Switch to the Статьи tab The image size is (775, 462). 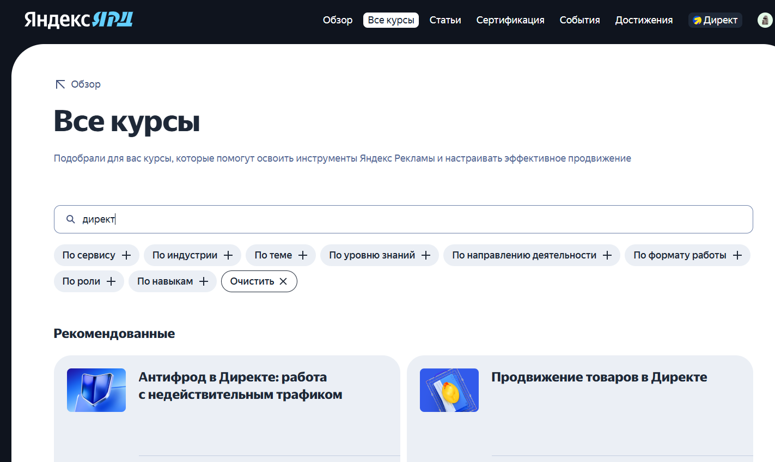445,20
